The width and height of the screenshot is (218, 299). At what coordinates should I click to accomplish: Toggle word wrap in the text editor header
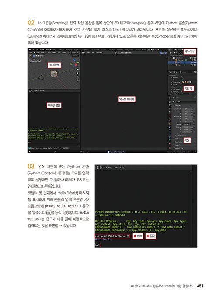click(x=163, y=52)
